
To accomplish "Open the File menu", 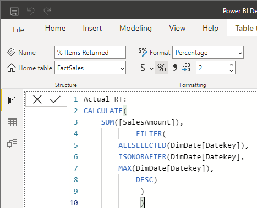I will (x=18, y=30).
